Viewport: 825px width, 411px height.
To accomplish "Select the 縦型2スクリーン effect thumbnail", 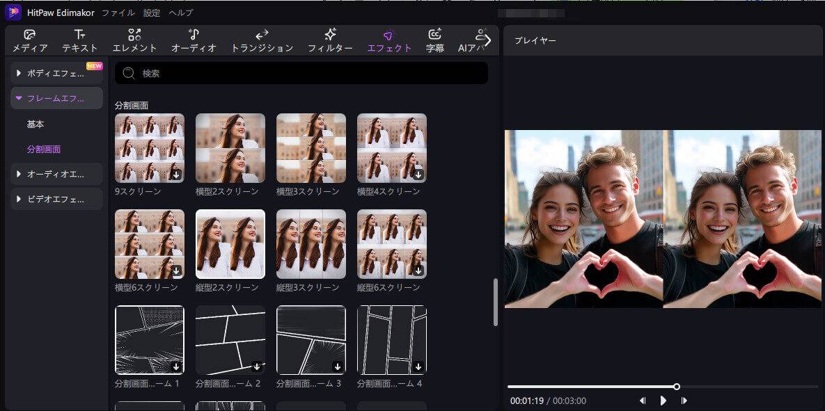I will [230, 244].
